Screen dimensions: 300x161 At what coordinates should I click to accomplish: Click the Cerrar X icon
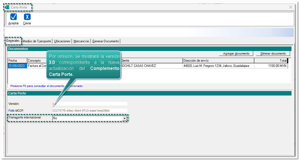coord(27,17)
